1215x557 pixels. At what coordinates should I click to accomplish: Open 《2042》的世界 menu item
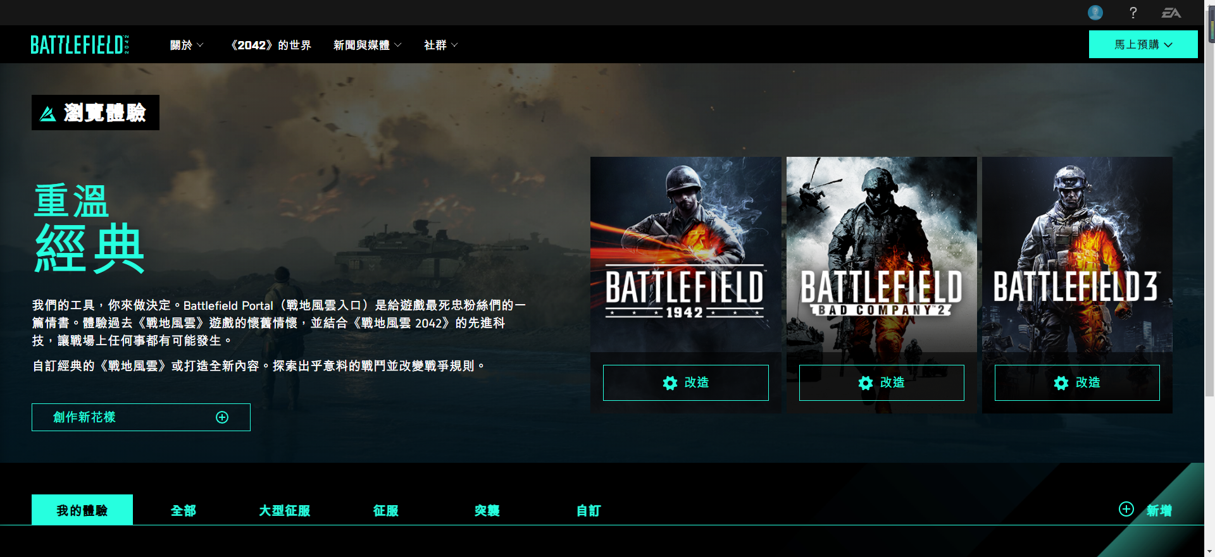(x=270, y=45)
